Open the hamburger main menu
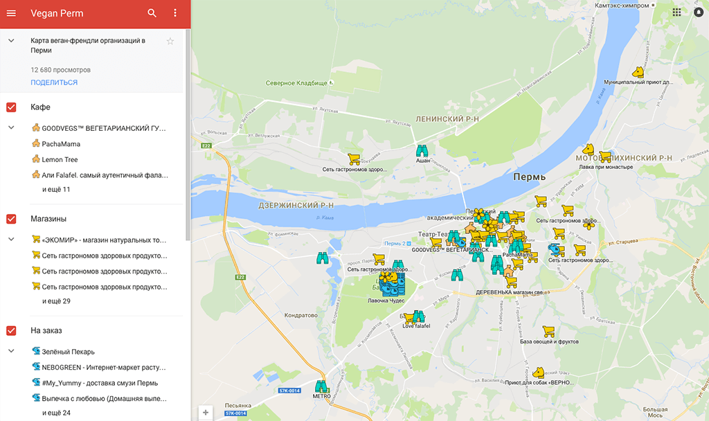Image resolution: width=709 pixels, height=421 pixels. pos(11,14)
